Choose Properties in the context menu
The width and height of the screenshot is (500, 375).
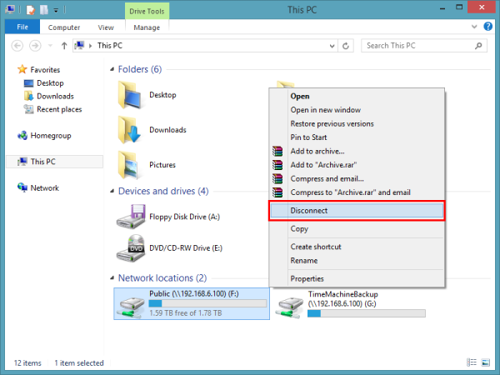pyautogui.click(x=357, y=278)
